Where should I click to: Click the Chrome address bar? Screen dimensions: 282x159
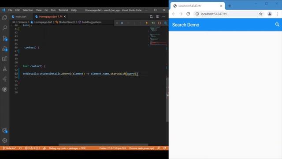(x=229, y=14)
